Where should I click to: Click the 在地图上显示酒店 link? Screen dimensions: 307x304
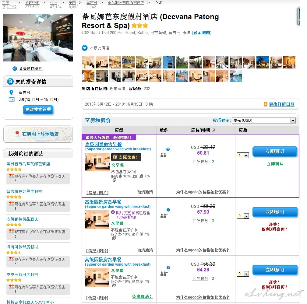coord(40,134)
